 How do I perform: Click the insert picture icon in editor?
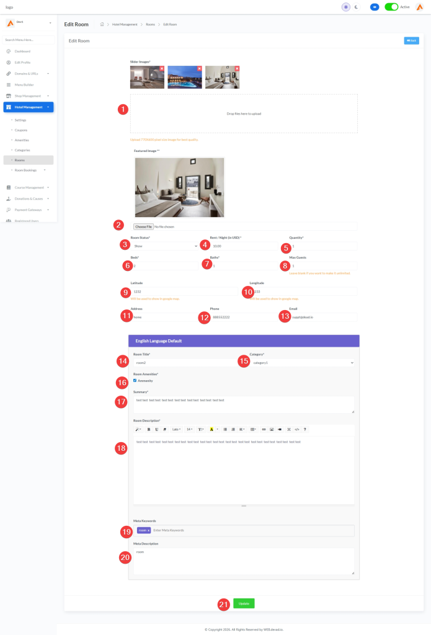tap(272, 429)
